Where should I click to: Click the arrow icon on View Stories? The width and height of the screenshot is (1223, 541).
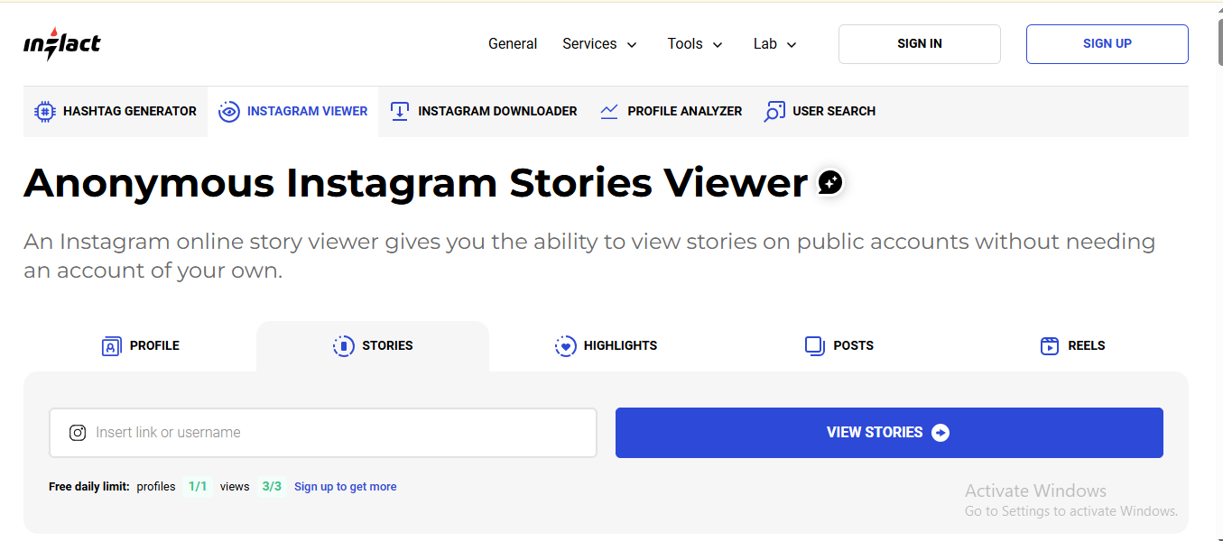tap(940, 433)
